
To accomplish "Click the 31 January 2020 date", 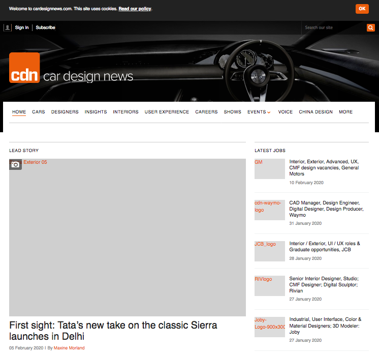I will 305,223.
